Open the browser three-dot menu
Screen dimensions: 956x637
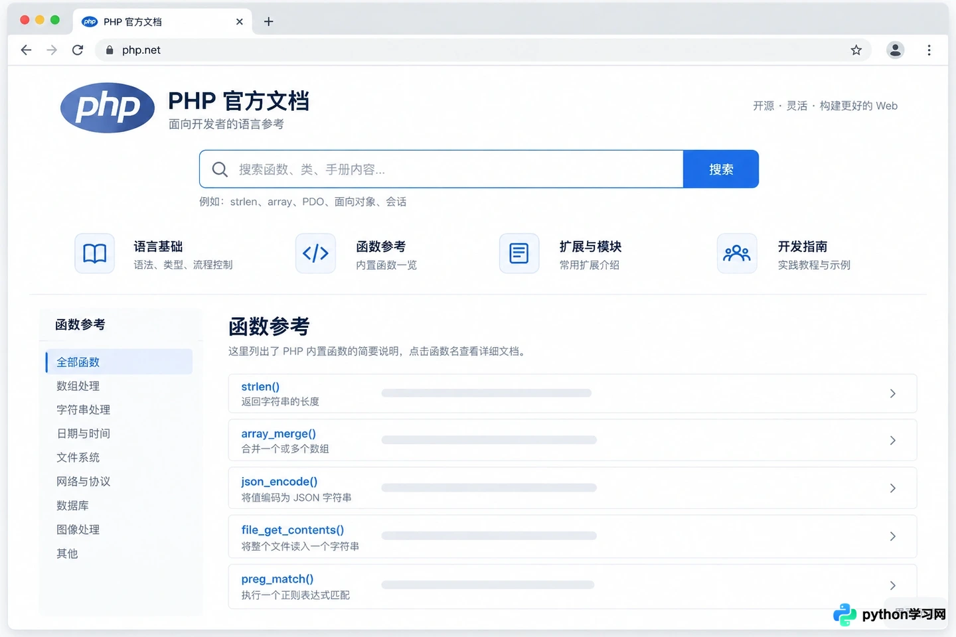click(929, 50)
